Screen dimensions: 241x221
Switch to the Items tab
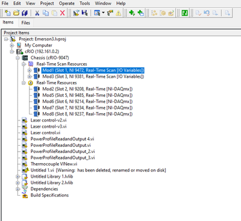[x=8, y=22]
